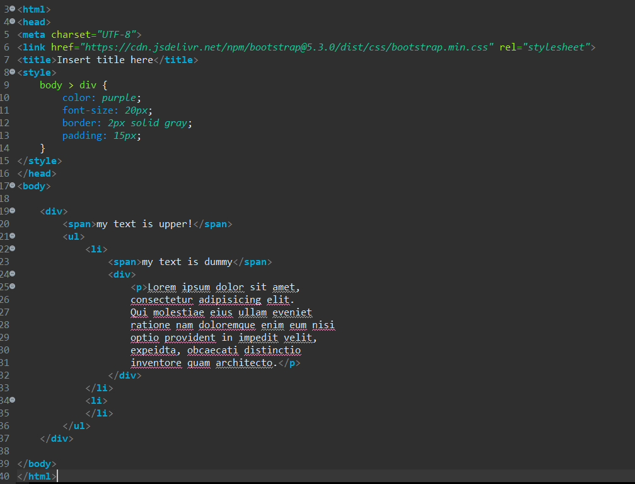Collapse the outer div fold on line 19
The width and height of the screenshot is (635, 484).
point(13,210)
